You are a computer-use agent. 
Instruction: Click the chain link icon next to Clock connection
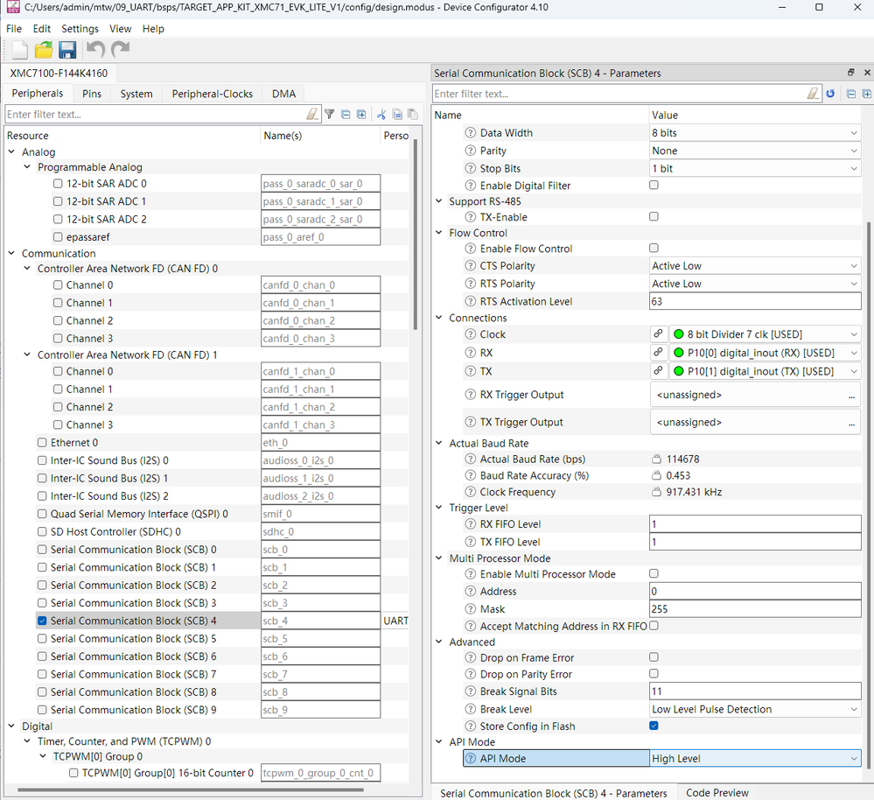point(659,333)
